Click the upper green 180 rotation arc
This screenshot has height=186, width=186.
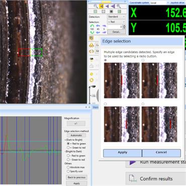92,26
